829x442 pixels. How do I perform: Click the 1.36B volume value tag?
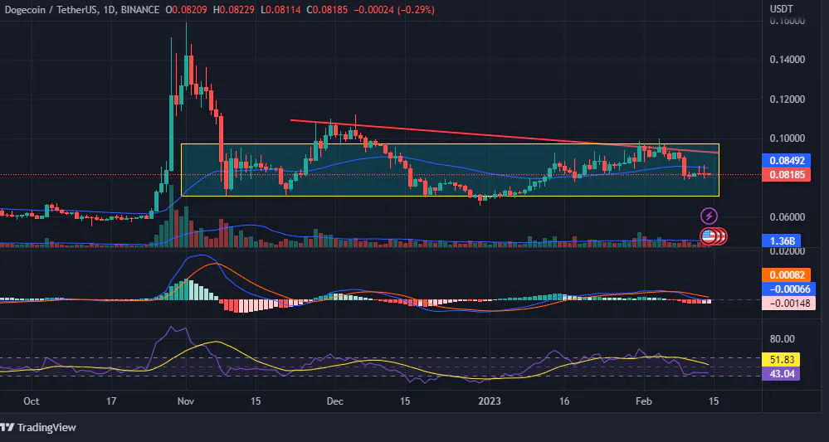coord(782,240)
